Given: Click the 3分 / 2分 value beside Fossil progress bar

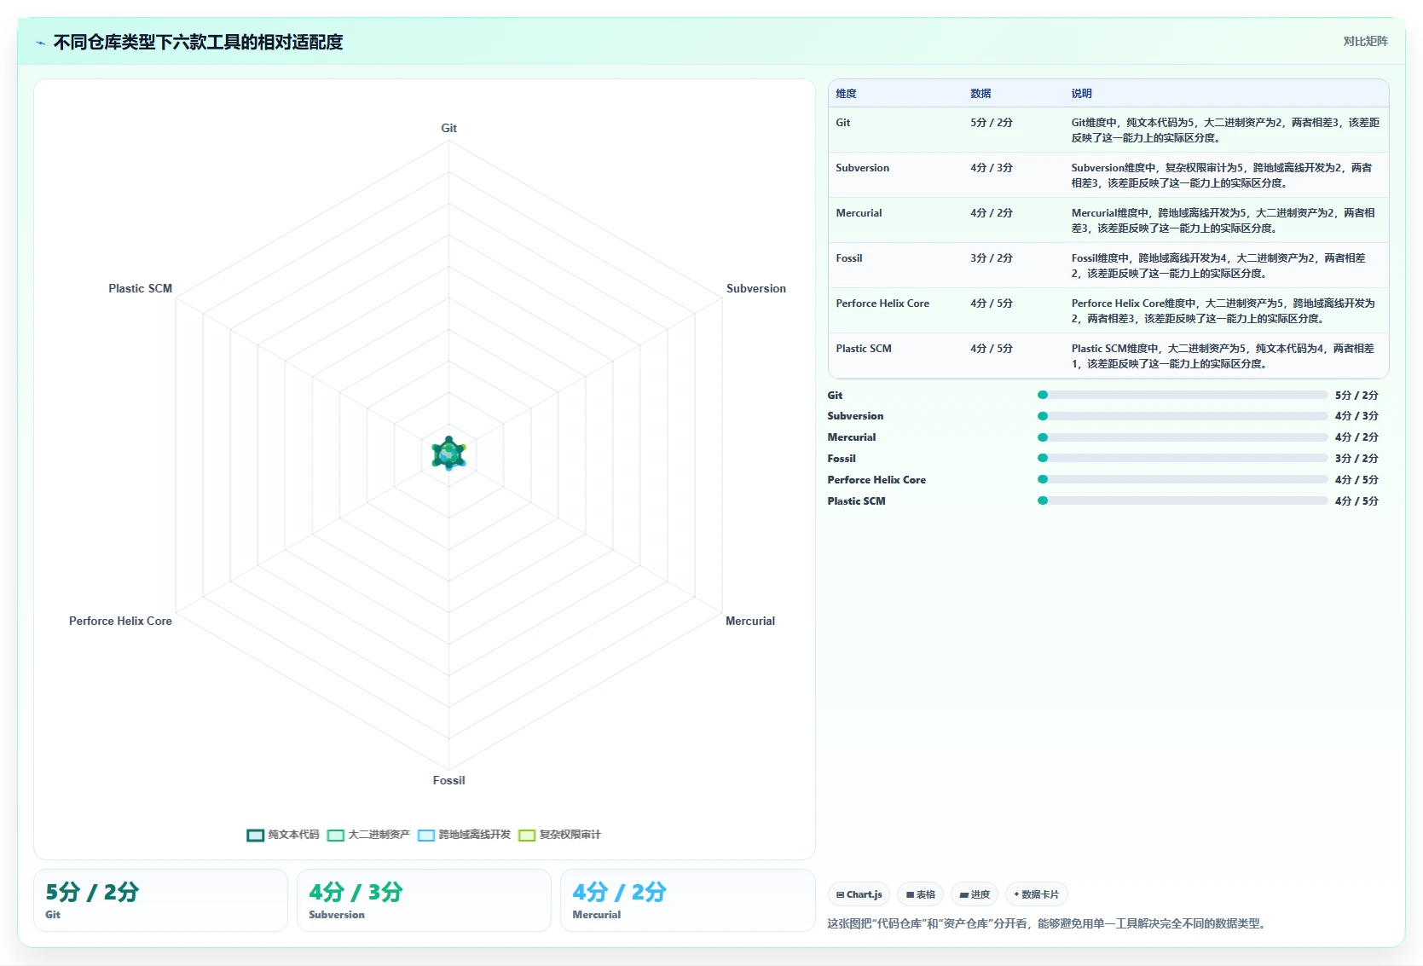Looking at the screenshot, I should (1356, 458).
